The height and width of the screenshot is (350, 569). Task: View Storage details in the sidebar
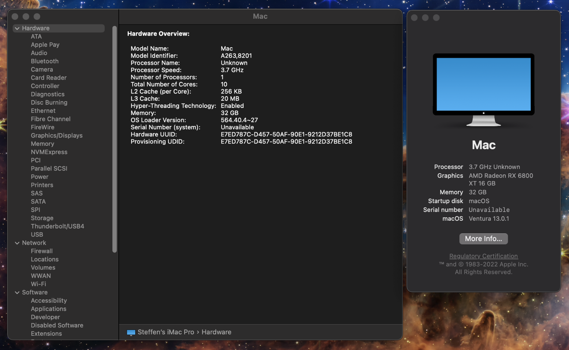coord(42,218)
